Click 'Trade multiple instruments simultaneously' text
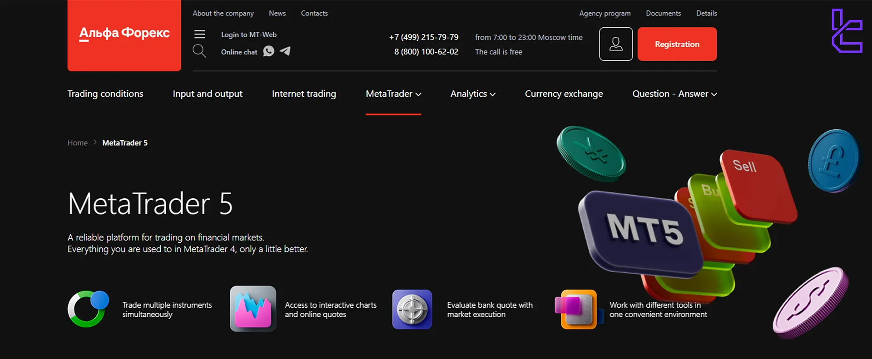 [167, 310]
